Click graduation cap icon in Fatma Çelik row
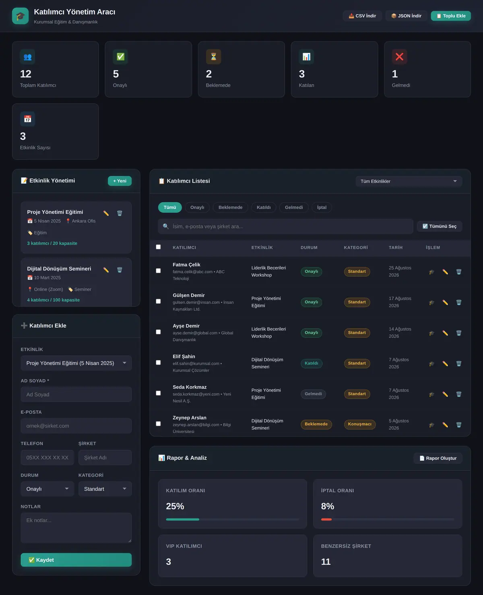483x595 pixels. tap(431, 272)
